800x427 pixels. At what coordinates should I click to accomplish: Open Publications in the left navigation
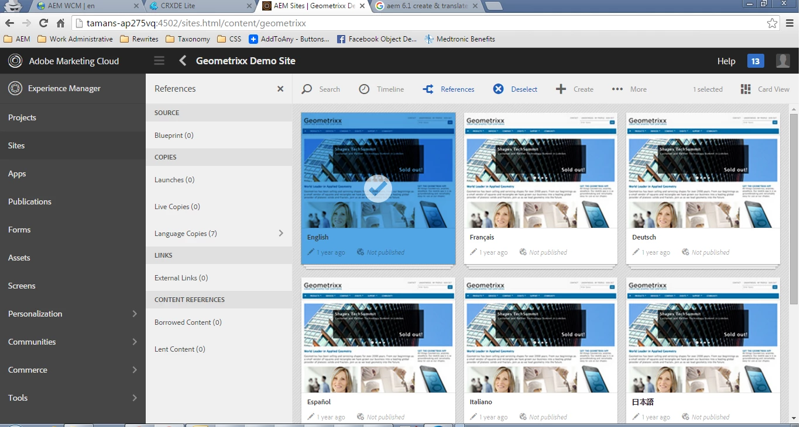[x=73, y=202]
